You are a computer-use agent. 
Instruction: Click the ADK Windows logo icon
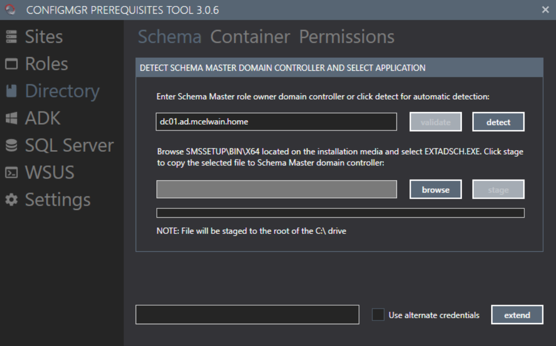click(11, 119)
